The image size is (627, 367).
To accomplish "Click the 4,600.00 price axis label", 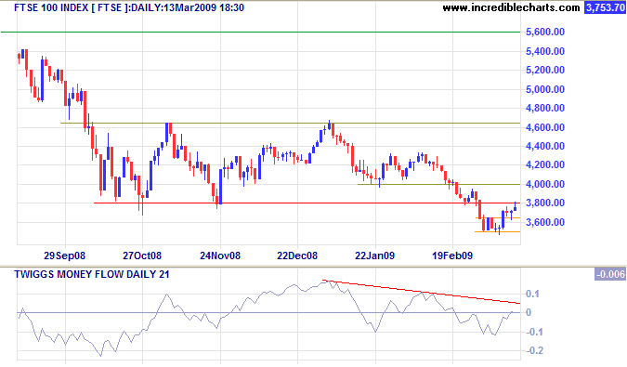I will coord(545,127).
